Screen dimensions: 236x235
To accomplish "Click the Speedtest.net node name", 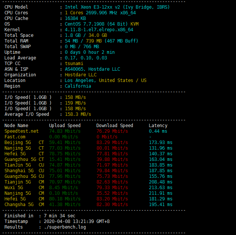I will coord(21,131).
